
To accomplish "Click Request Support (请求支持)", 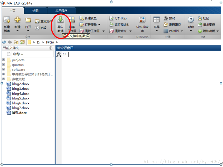I will point(206,24).
